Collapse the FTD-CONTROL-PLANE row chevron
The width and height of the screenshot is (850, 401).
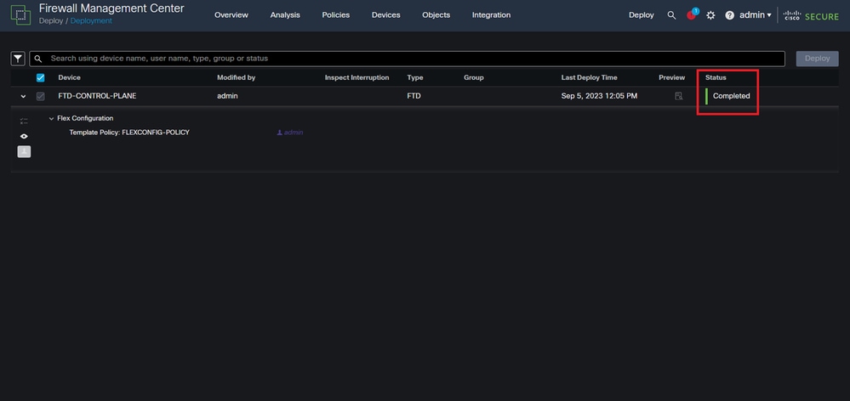pyautogui.click(x=23, y=96)
